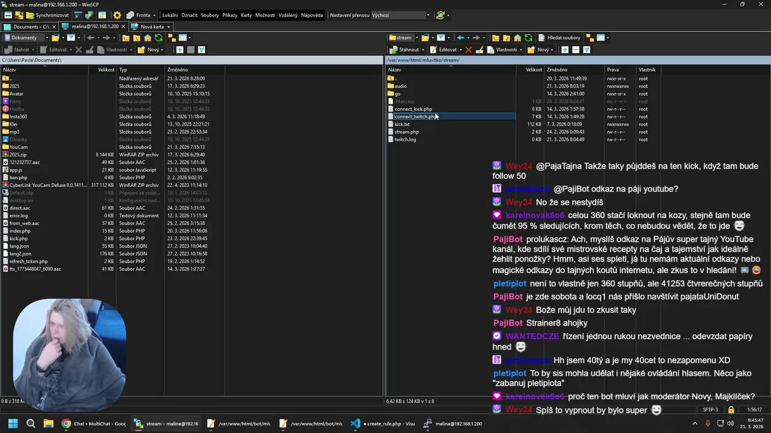771x433 pixels.
Task: Click the remote select-all plus icon
Action: (x=564, y=49)
